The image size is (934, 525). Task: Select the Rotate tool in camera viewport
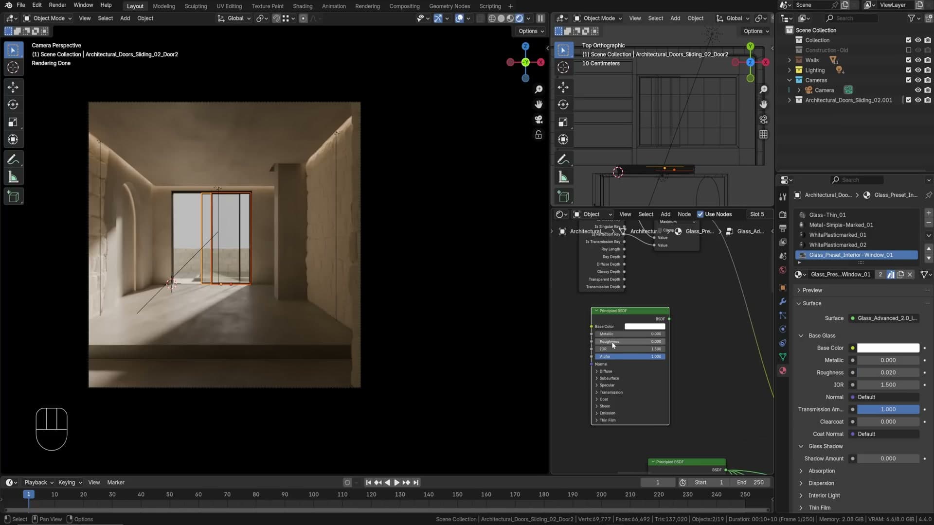pos(13,105)
